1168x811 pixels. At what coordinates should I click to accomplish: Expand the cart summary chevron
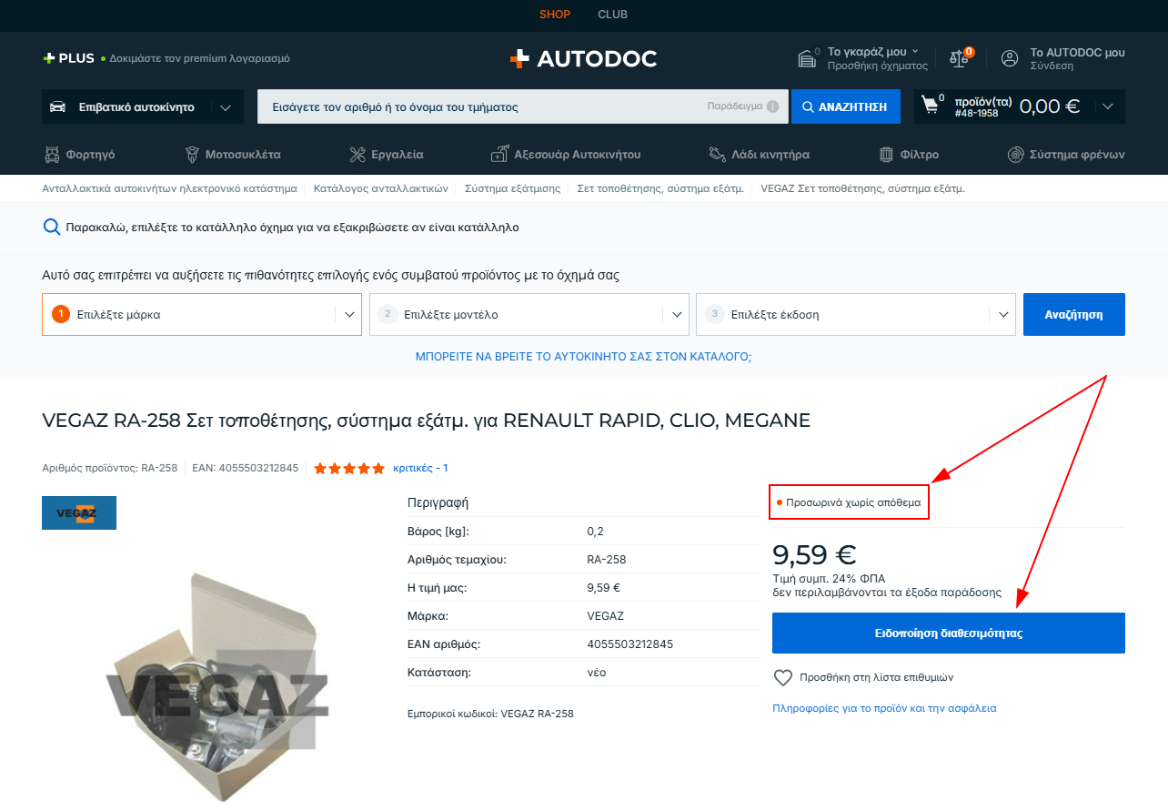click(1107, 106)
